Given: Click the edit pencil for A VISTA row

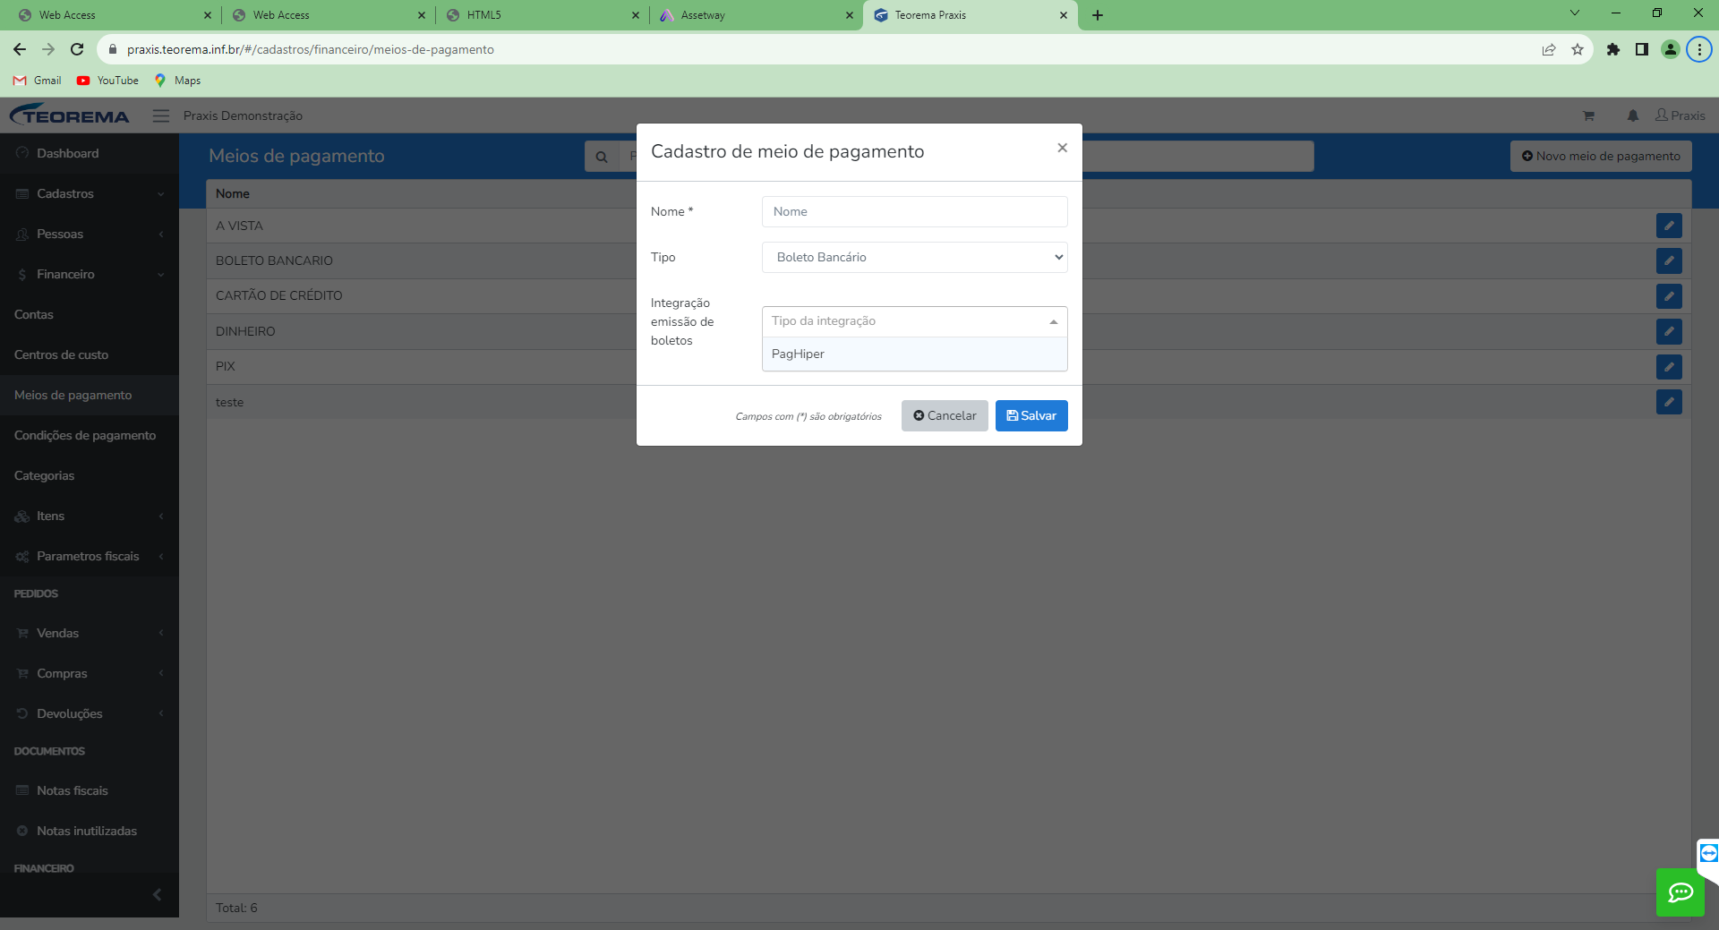Looking at the screenshot, I should (x=1669, y=226).
